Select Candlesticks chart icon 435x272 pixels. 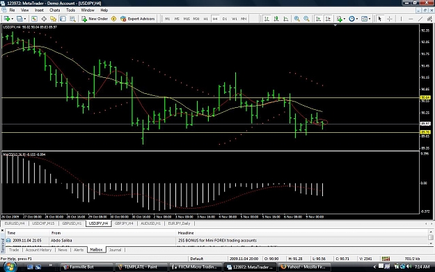pyautogui.click(x=276, y=19)
